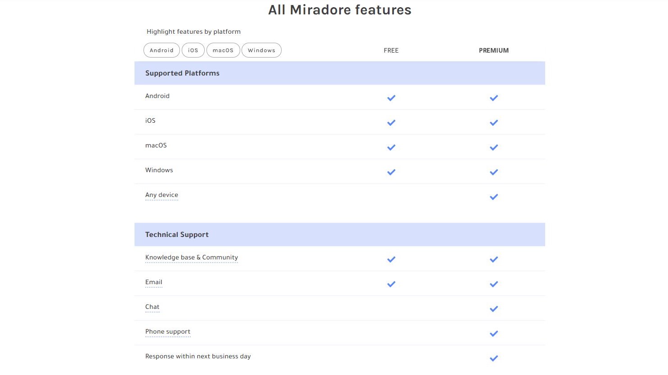The height and width of the screenshot is (375, 668).
Task: Click Free checkmark for Knowledge base & Community
Action: pos(391,259)
